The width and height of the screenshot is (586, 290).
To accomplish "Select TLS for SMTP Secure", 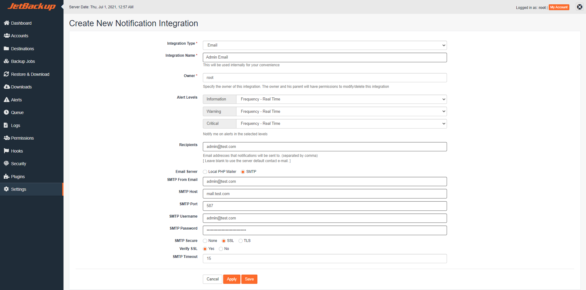I will click(240, 241).
